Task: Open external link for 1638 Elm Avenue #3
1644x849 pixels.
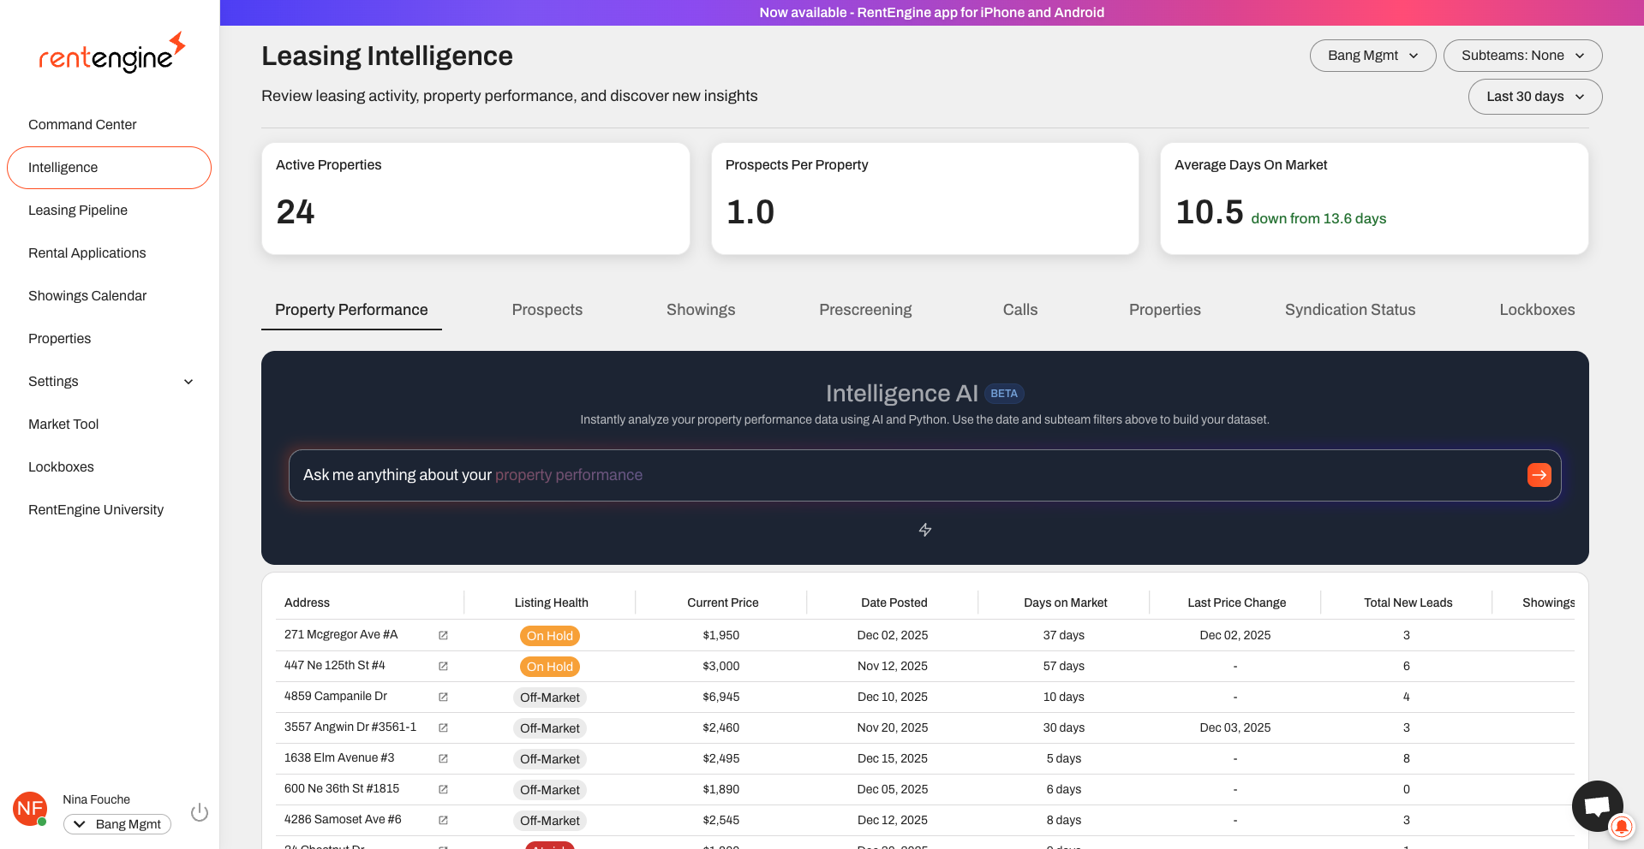Action: 443,758
